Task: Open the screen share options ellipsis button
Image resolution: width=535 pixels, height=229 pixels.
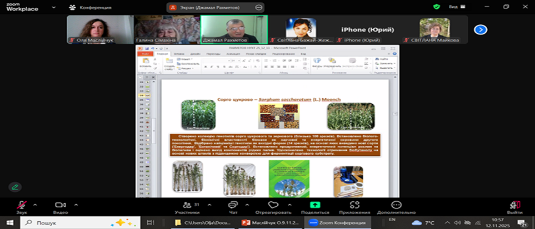Action: 259,7
